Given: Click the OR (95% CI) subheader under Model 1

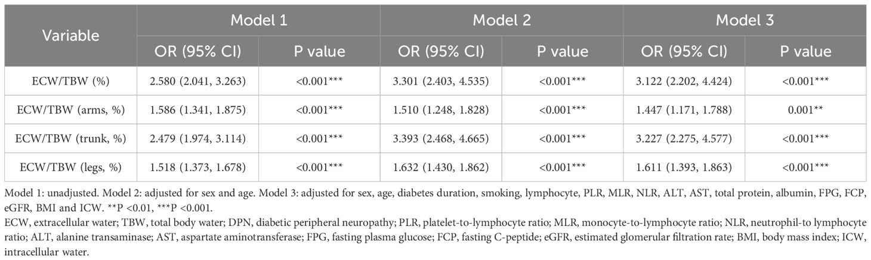Looking at the screenshot, I should [x=199, y=51].
